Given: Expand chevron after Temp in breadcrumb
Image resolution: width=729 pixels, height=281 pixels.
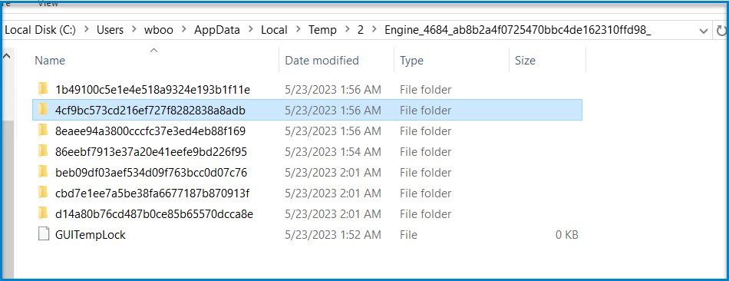Looking at the screenshot, I should pos(347,30).
